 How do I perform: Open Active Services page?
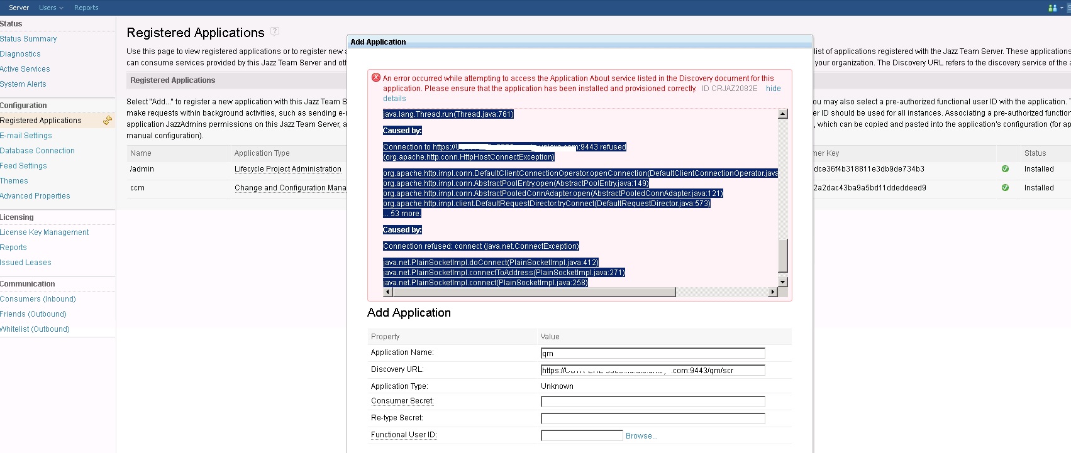pos(25,69)
